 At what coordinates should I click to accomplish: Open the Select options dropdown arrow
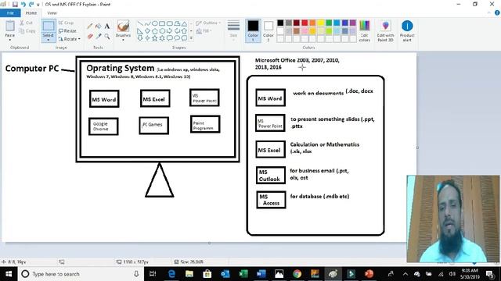pos(49,40)
